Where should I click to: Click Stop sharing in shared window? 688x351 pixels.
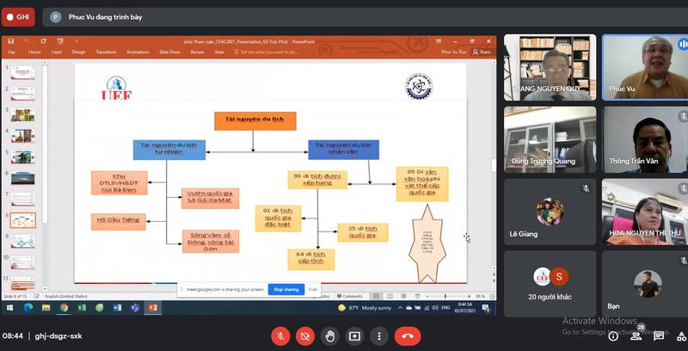coord(285,289)
